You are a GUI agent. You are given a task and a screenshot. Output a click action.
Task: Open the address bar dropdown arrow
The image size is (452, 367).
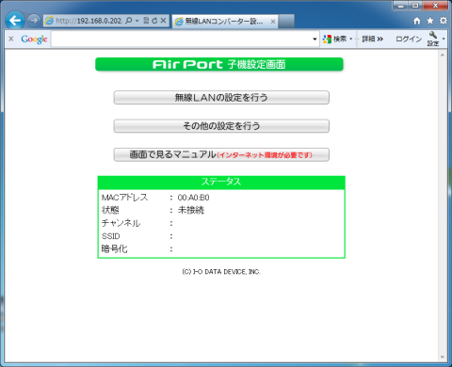point(137,21)
